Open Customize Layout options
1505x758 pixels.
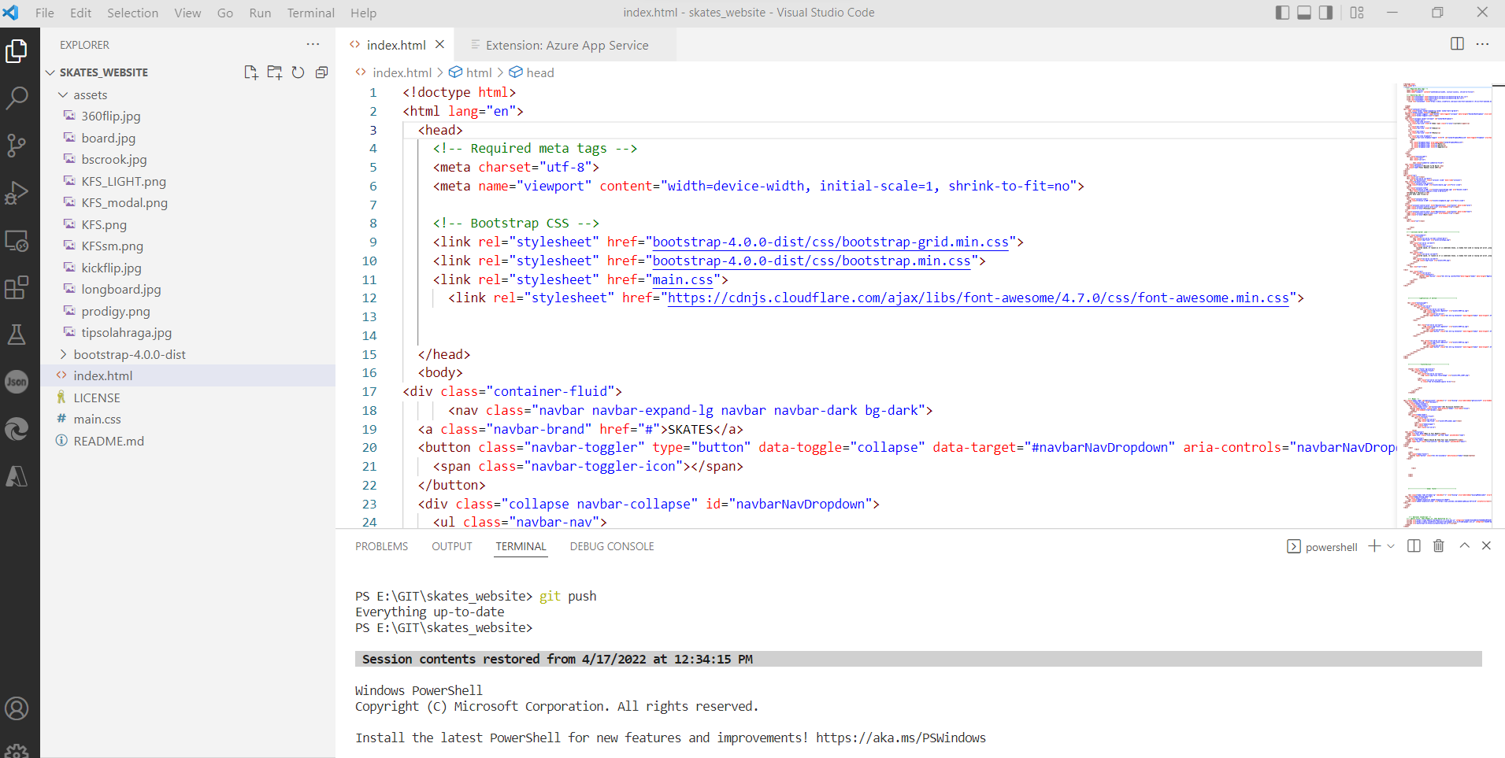pyautogui.click(x=1357, y=13)
